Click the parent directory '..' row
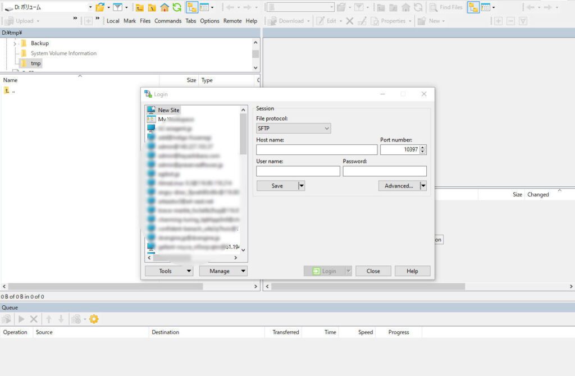 coord(10,90)
